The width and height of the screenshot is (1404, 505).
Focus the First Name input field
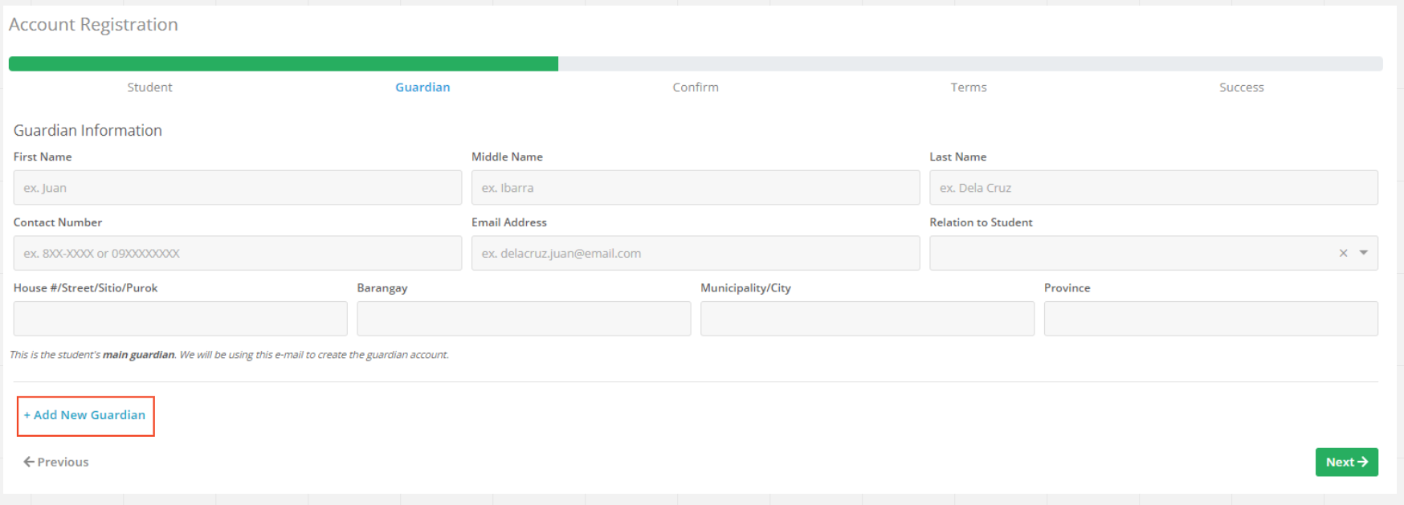pyautogui.click(x=237, y=188)
